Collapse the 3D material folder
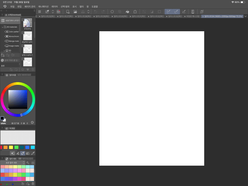The image size is (248, 186). pyautogui.click(x=4, y=51)
